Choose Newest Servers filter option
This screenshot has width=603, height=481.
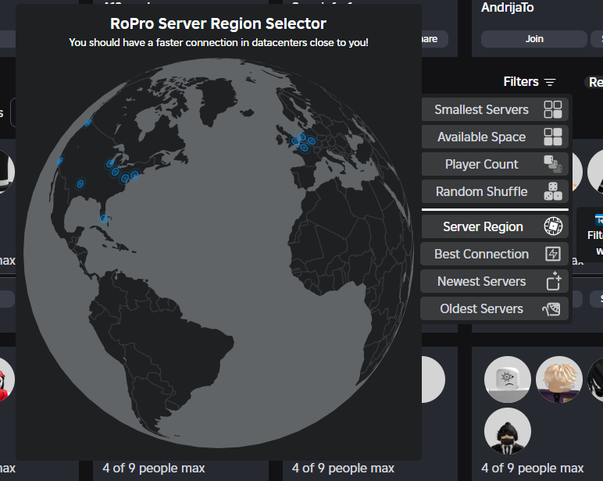point(494,281)
